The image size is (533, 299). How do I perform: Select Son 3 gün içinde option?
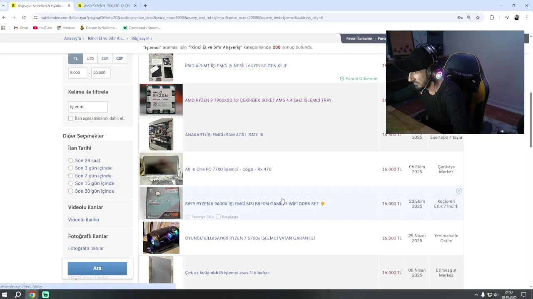click(x=71, y=168)
